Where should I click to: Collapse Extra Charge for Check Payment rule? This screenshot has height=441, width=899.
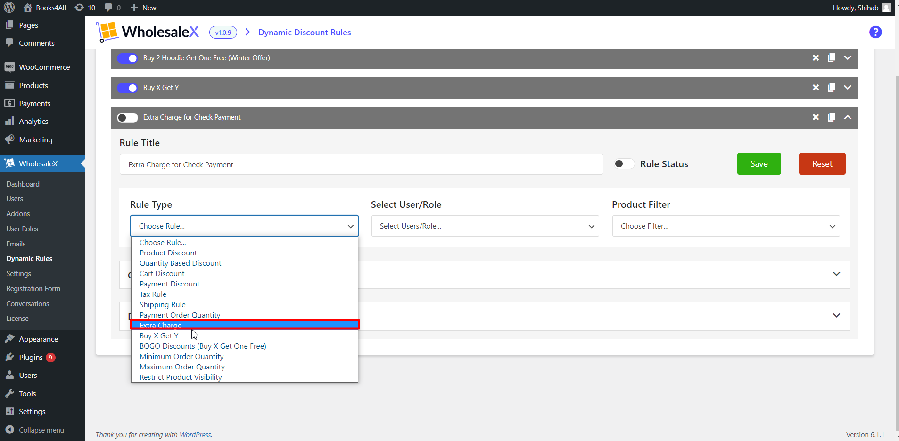click(x=848, y=117)
